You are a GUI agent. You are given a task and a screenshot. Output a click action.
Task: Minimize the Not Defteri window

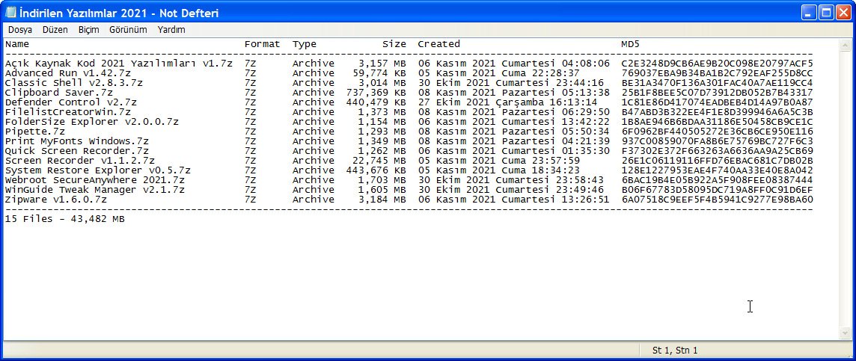(809, 13)
